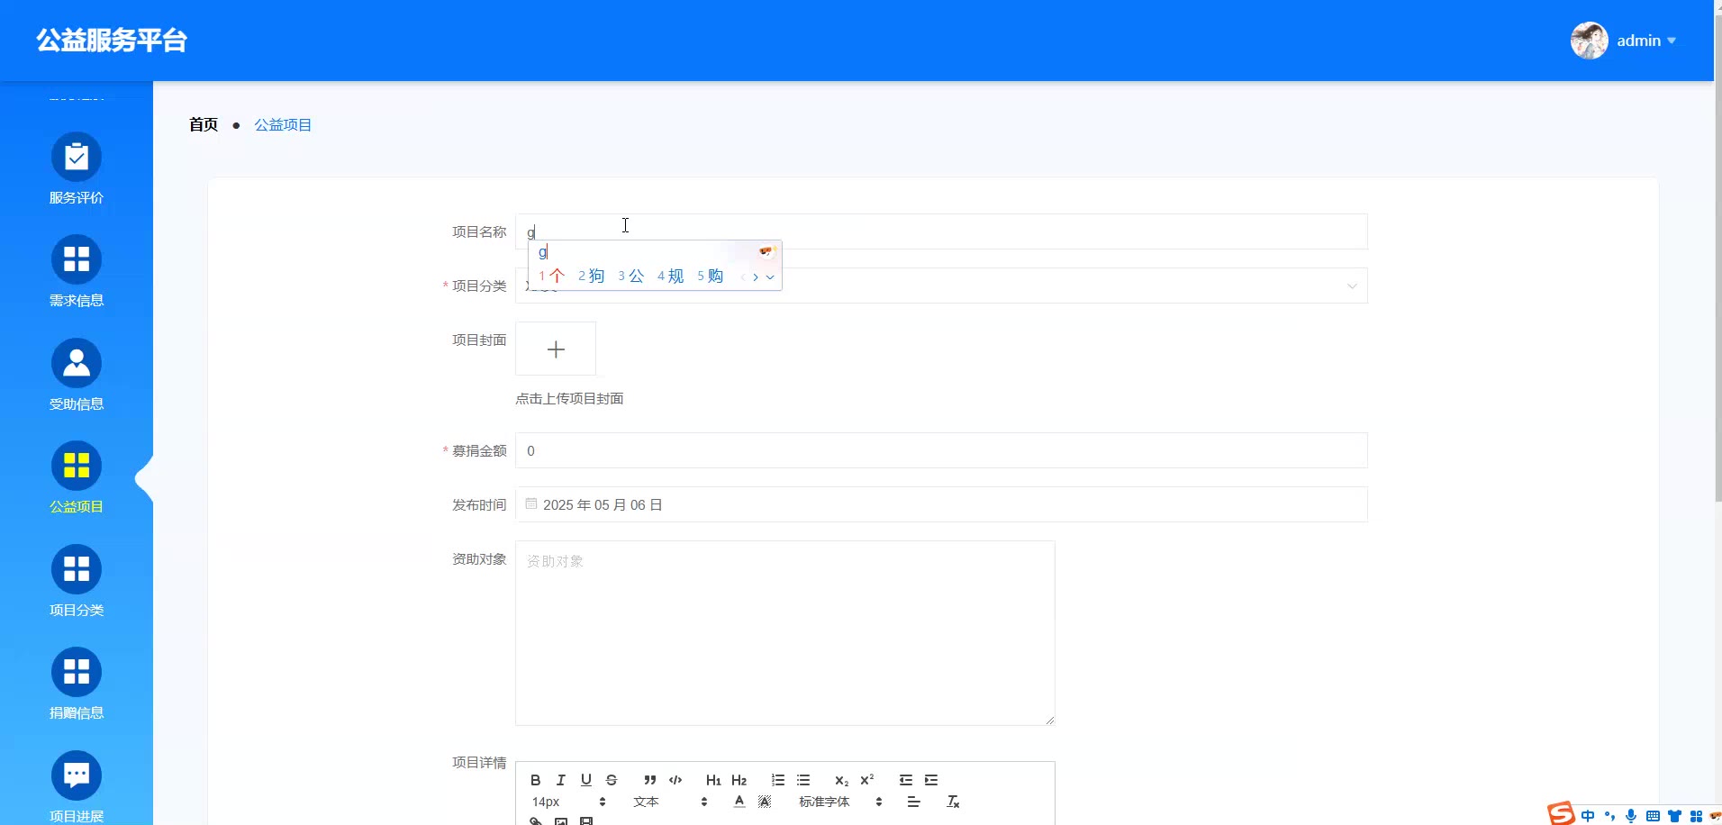Image resolution: width=1722 pixels, height=825 pixels.
Task: Insert a blockquote with the quote icon
Action: click(x=650, y=780)
